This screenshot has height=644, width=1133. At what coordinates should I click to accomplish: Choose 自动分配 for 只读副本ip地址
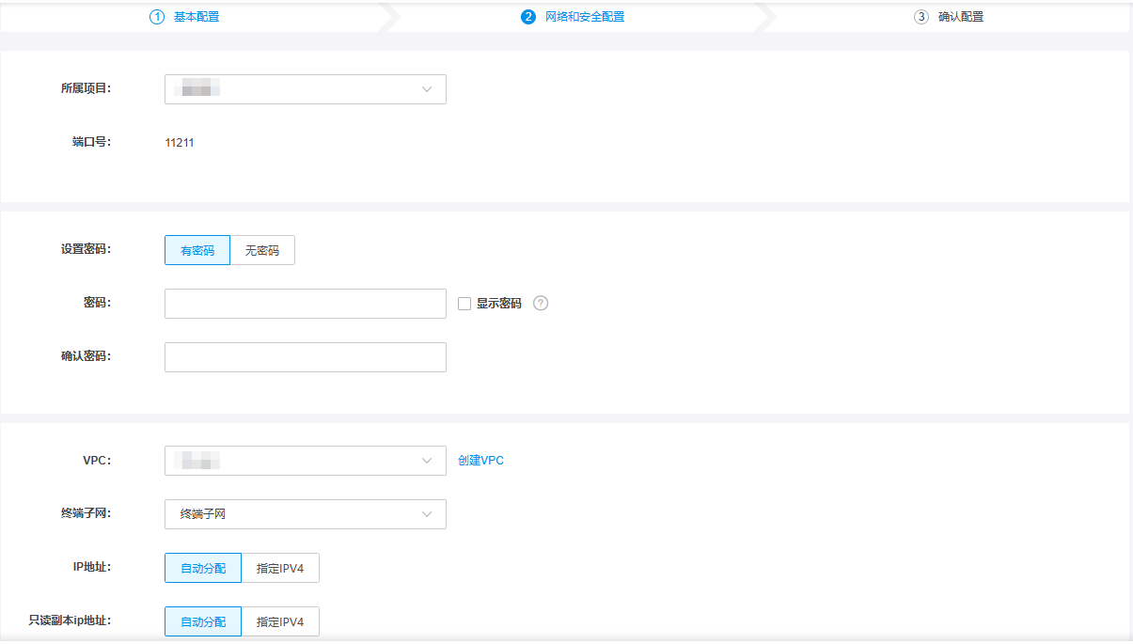(x=203, y=621)
